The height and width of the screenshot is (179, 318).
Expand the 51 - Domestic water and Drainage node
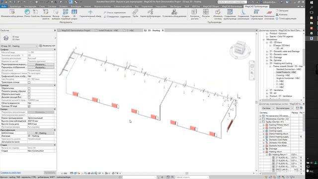point(267,52)
